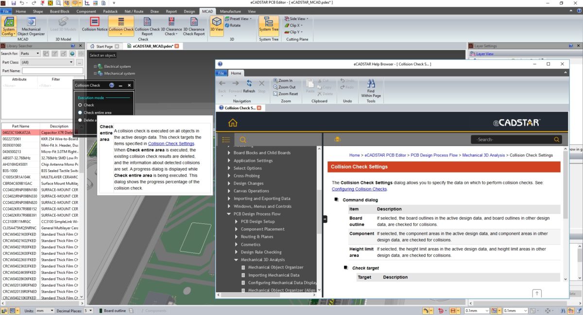Select the Delete radio button in Collision Check
Viewport: 583px width, 315px height.
click(80, 120)
